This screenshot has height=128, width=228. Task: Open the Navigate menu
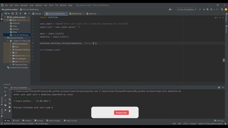tap(24, 5)
